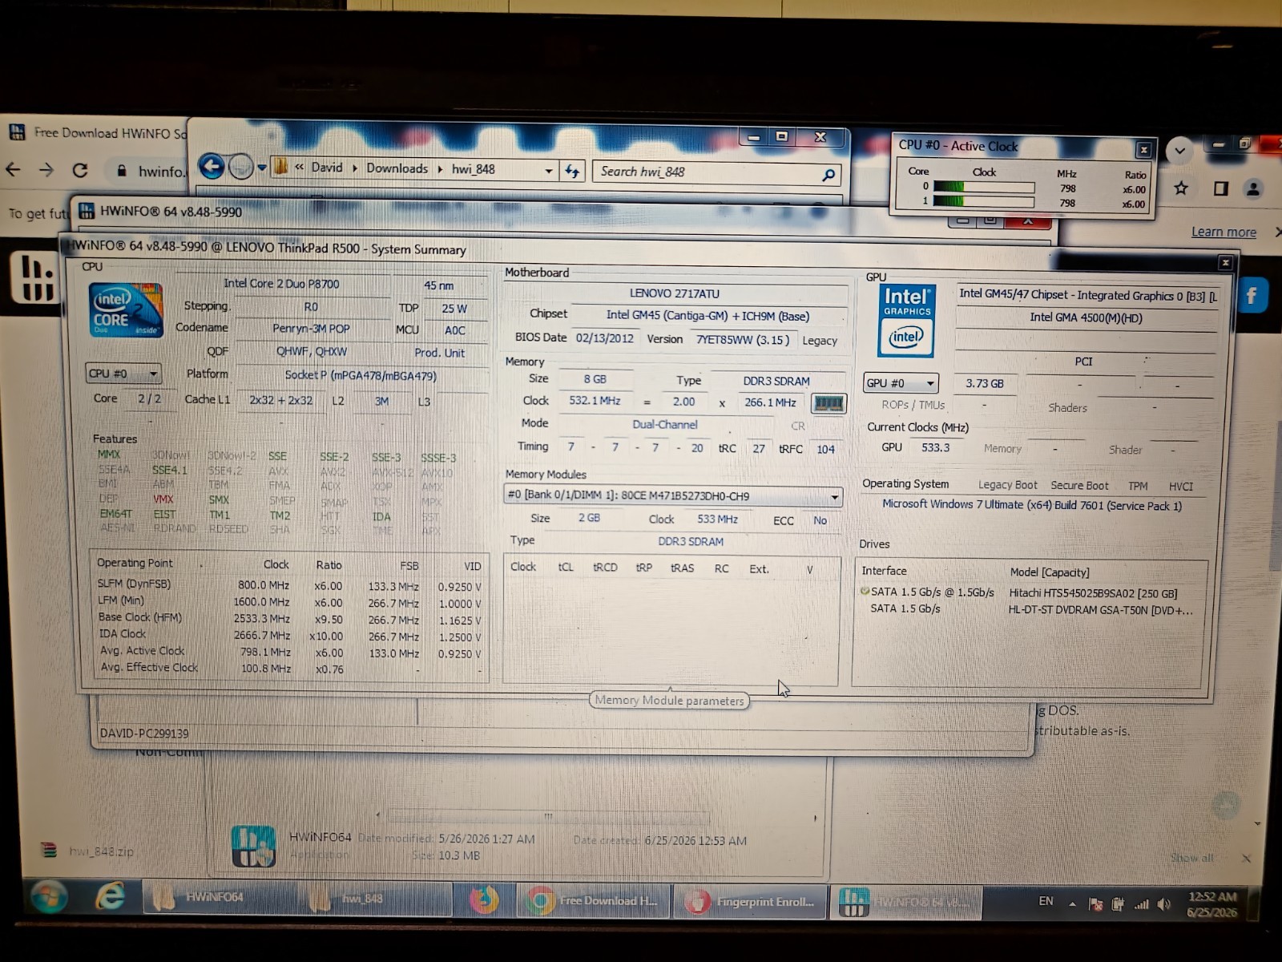
Task: Switch to Free Download H... Chrome taskbar item
Action: 593,901
